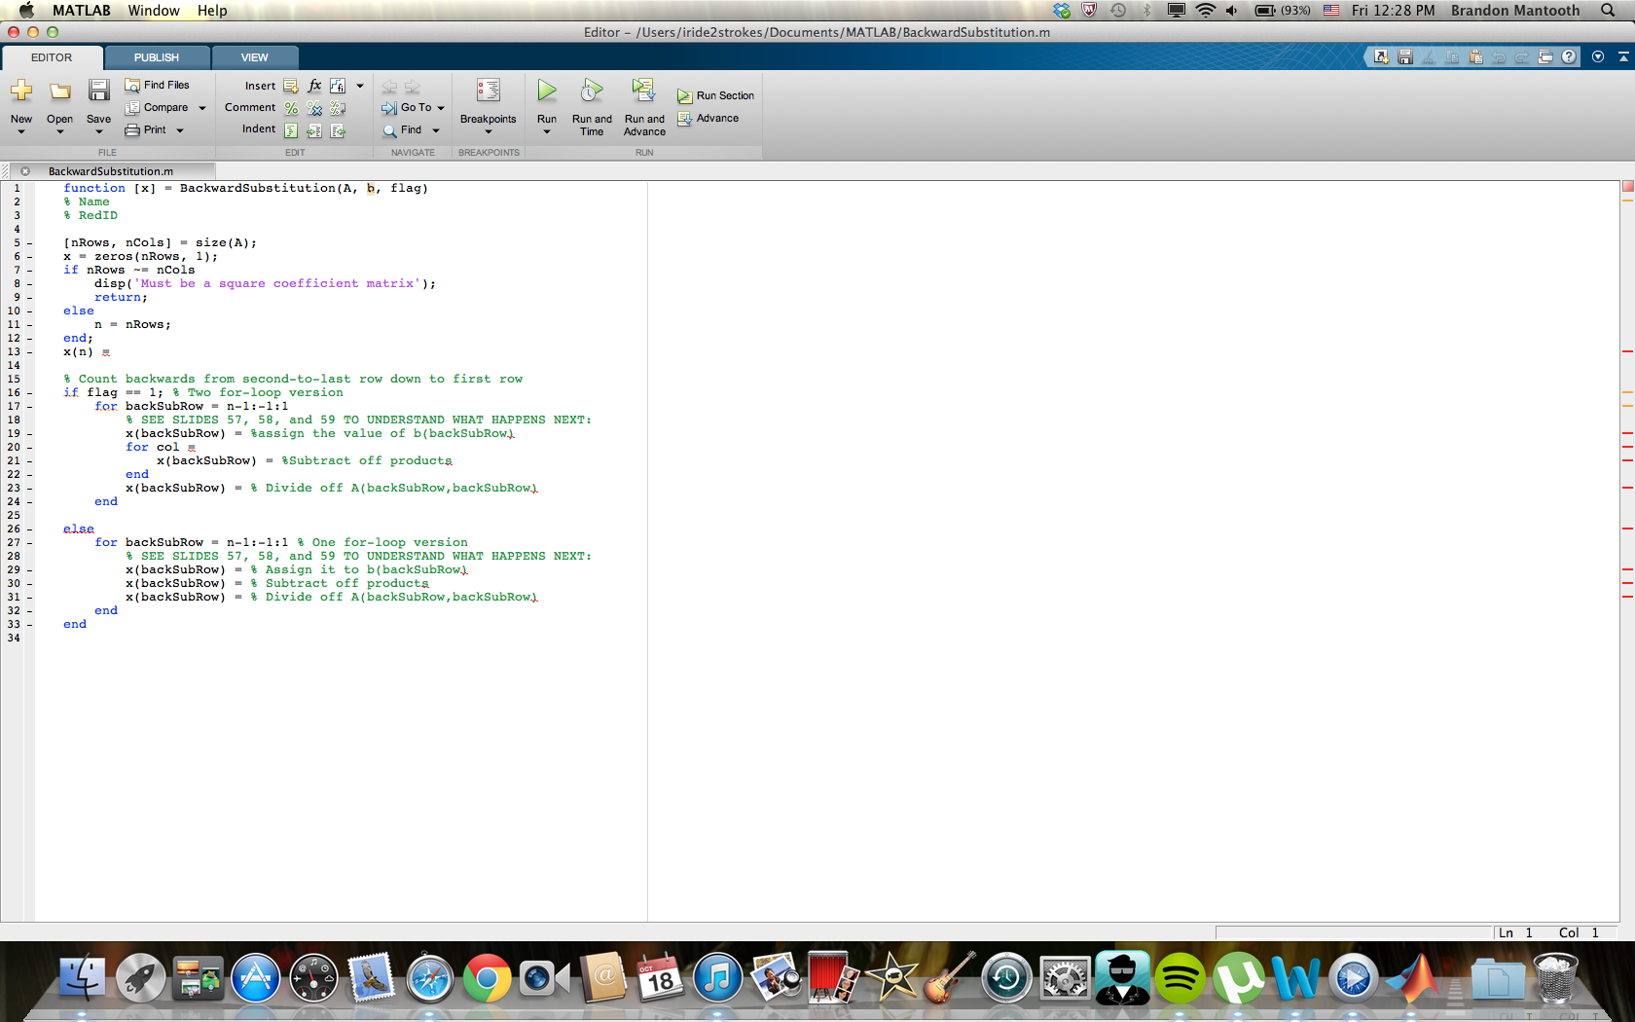Click the Run green play icon

click(x=547, y=91)
